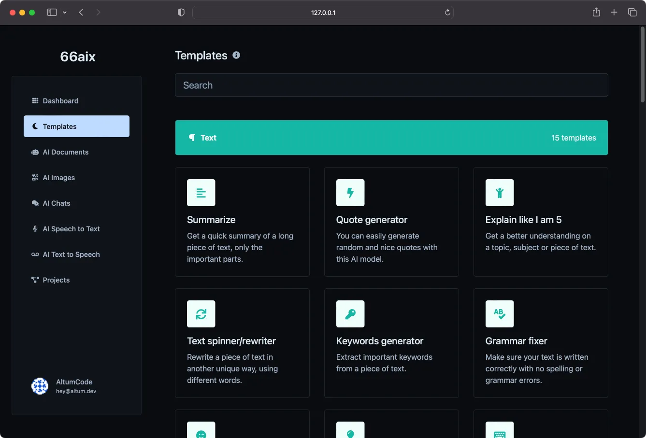Open the browser sidebar dropdown chevron

click(65, 13)
